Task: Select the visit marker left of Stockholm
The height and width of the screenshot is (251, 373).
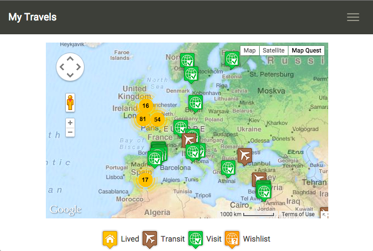Action: pos(191,74)
